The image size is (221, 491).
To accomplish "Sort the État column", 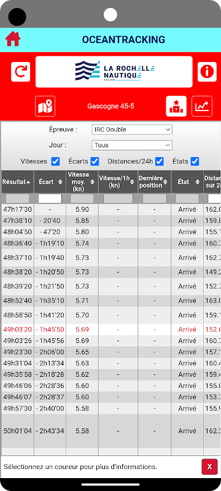I will tap(187, 182).
